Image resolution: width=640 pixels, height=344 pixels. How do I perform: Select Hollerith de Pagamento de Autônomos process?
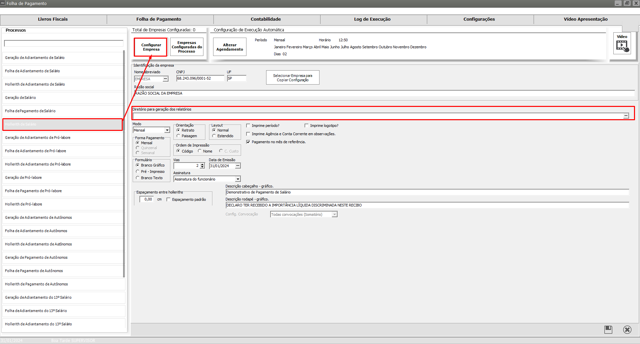pyautogui.click(x=63, y=284)
